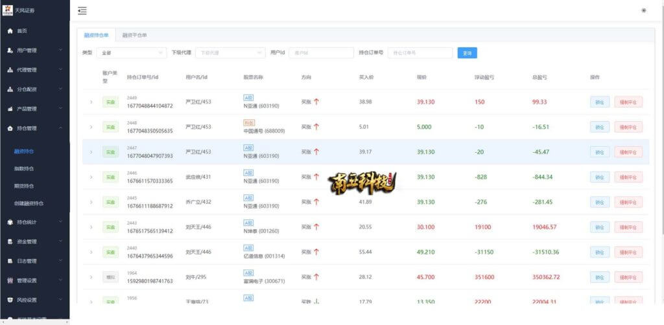
Task: Click the 科创 tag above 中国通号
Action: pyautogui.click(x=248, y=123)
